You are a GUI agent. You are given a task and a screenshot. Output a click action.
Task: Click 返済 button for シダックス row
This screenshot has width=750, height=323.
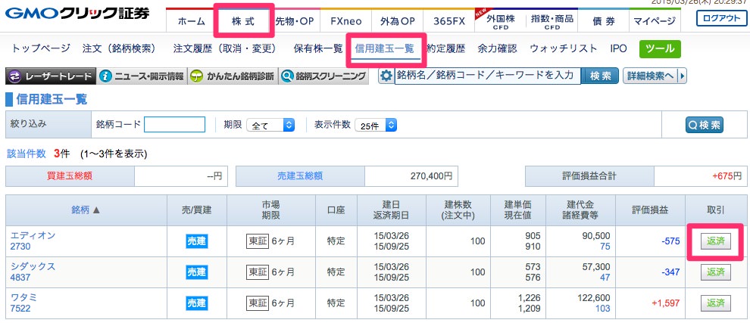(x=716, y=272)
